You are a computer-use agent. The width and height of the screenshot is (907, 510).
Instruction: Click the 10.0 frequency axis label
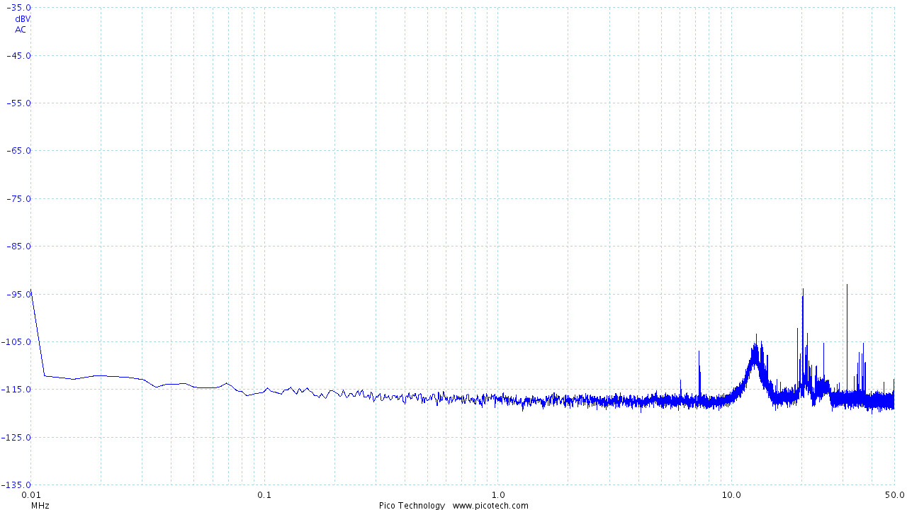[732, 494]
